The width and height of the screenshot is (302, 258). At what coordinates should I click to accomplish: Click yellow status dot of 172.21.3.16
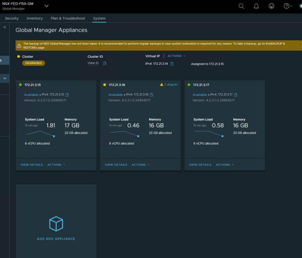tap(105, 85)
